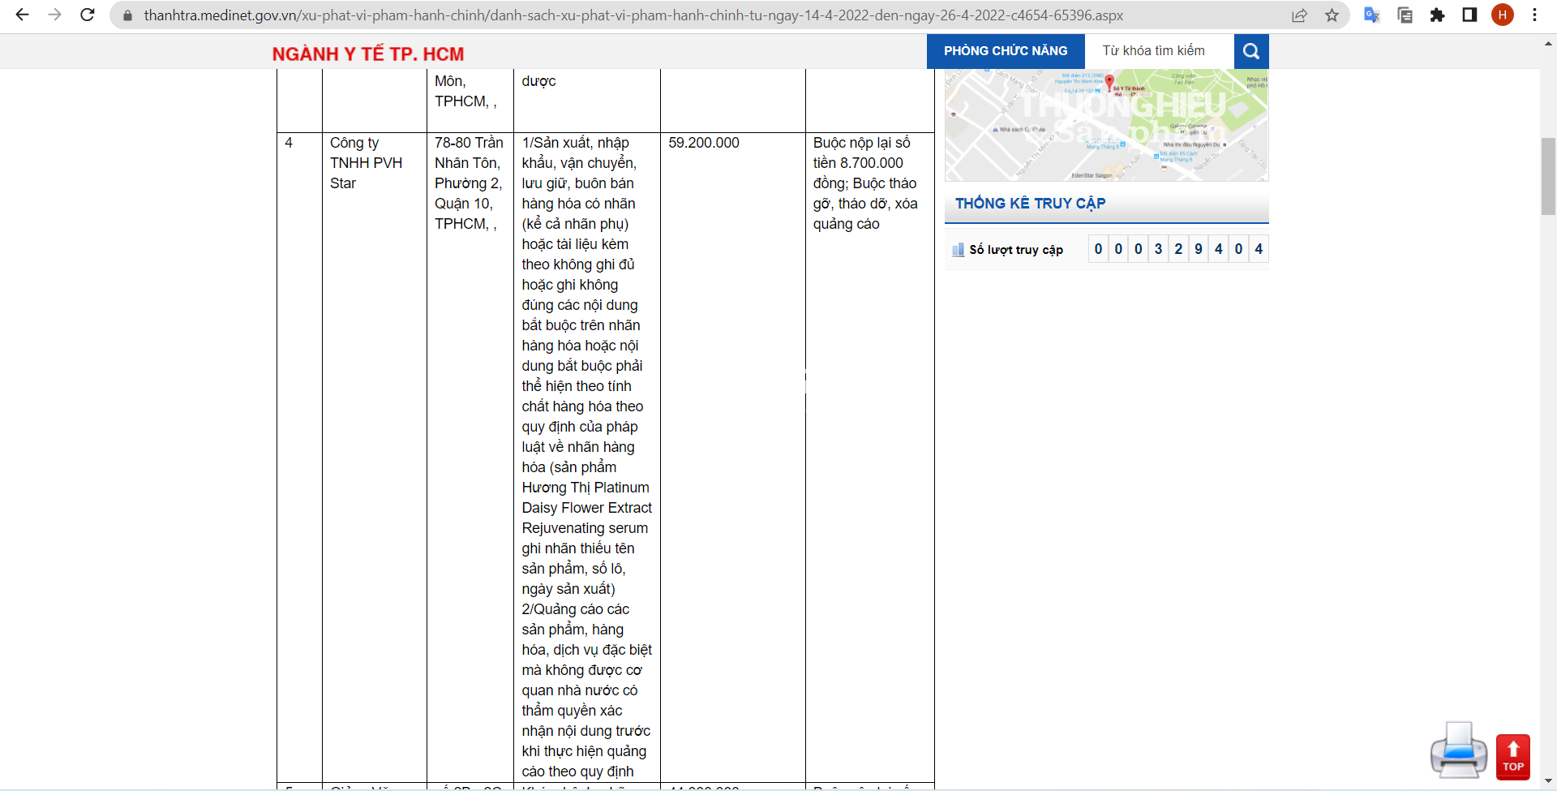Click the map thumbnail in sidebar

click(x=1106, y=125)
